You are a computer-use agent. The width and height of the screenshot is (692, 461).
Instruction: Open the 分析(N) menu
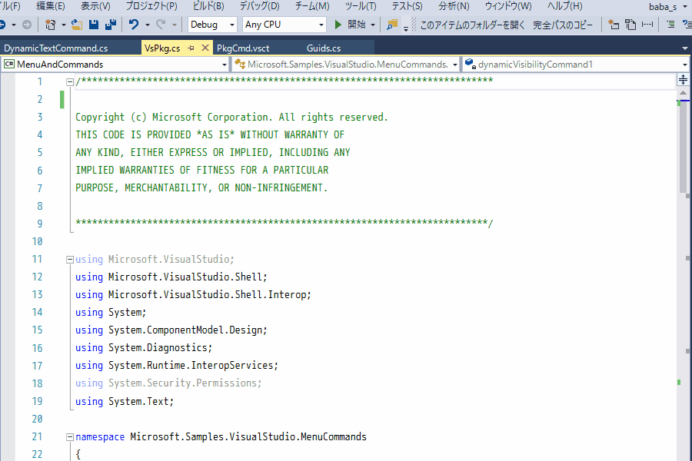tap(454, 6)
